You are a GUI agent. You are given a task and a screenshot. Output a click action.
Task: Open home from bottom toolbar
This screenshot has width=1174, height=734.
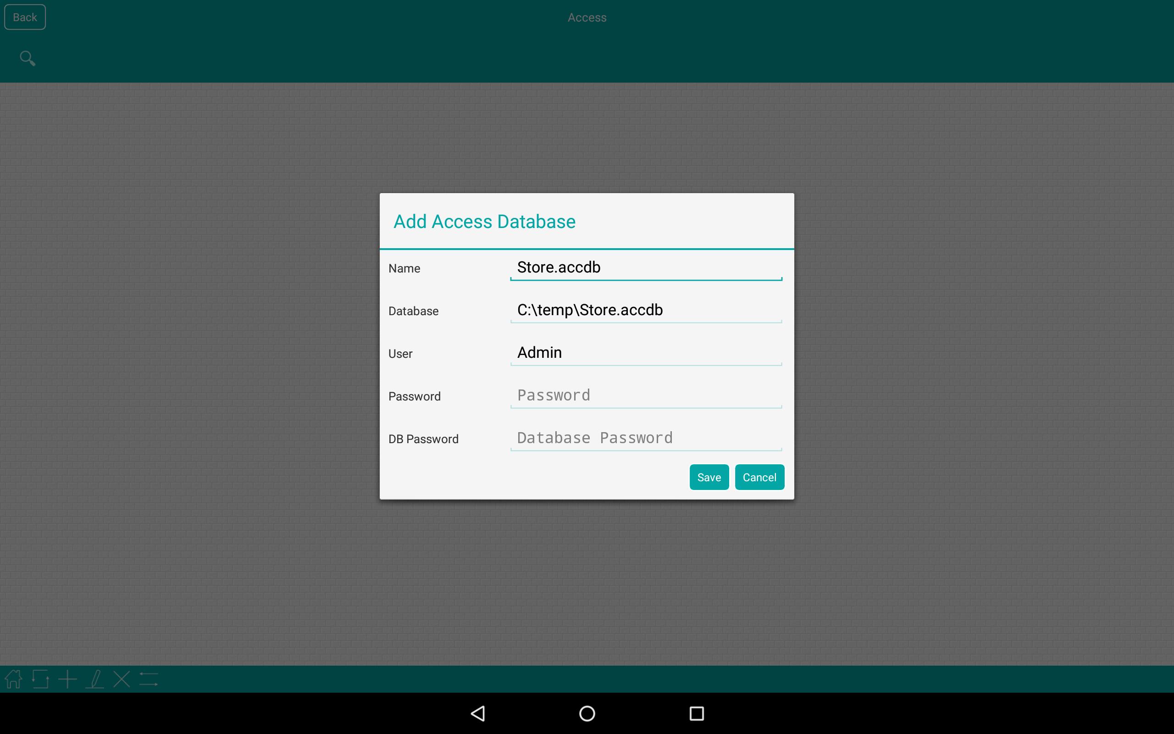(x=13, y=679)
